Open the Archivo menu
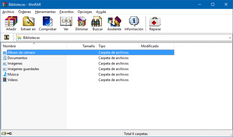The height and width of the screenshot is (137, 233). pyautogui.click(x=8, y=12)
